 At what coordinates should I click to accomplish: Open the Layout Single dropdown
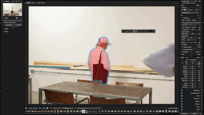tap(43, 3)
